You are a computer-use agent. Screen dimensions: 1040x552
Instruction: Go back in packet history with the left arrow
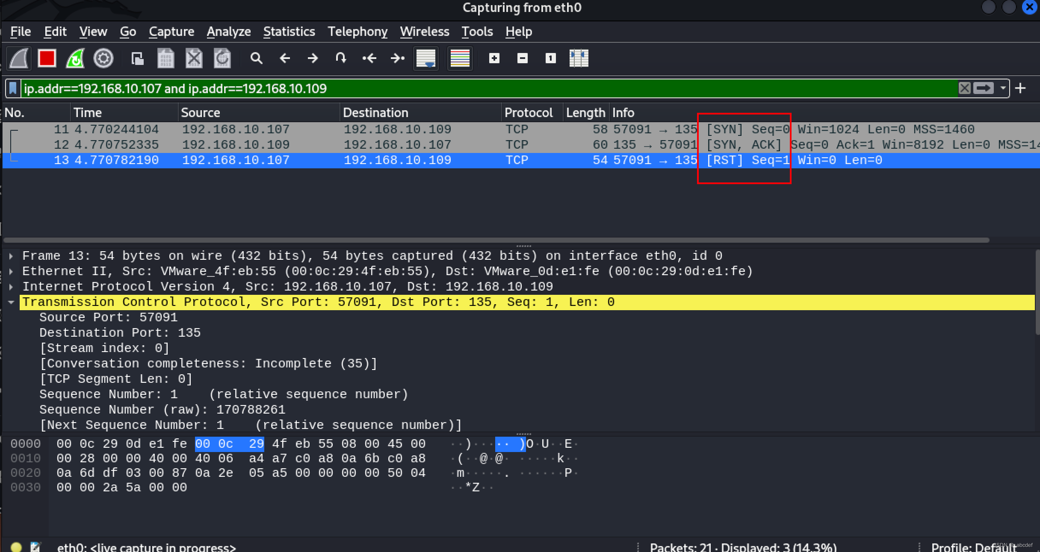(284, 58)
